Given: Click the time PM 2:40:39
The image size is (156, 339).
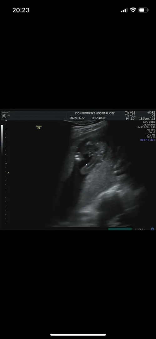Looking at the screenshot, I should click(x=99, y=118).
